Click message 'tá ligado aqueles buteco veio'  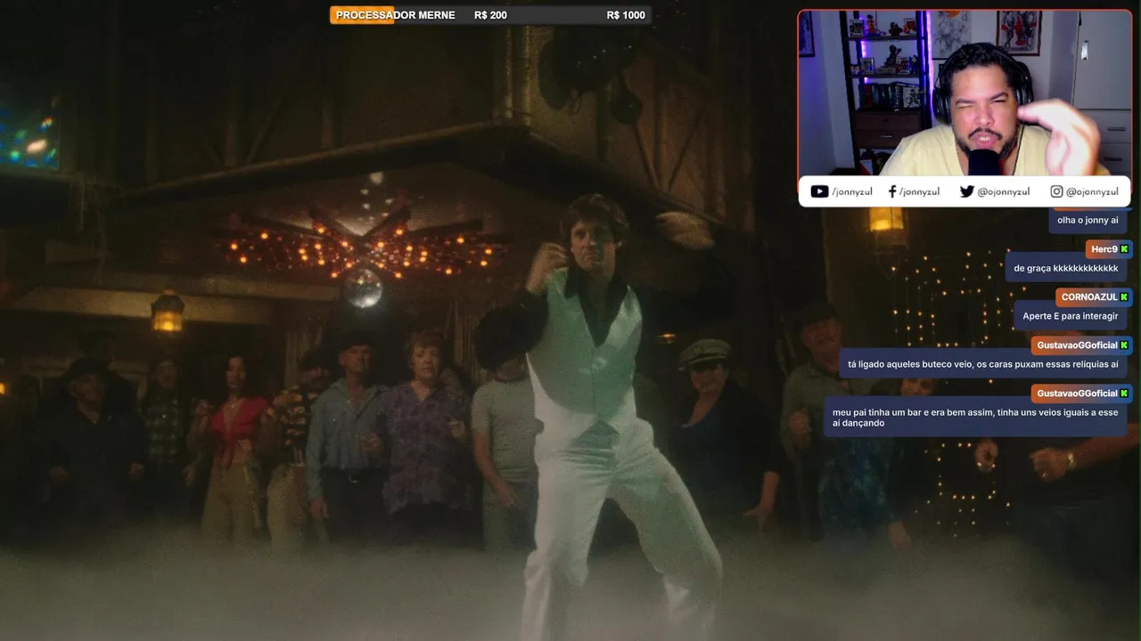[983, 364]
